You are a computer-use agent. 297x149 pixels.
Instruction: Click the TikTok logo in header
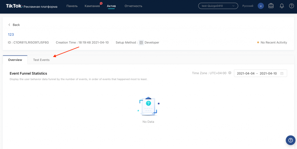14,6
